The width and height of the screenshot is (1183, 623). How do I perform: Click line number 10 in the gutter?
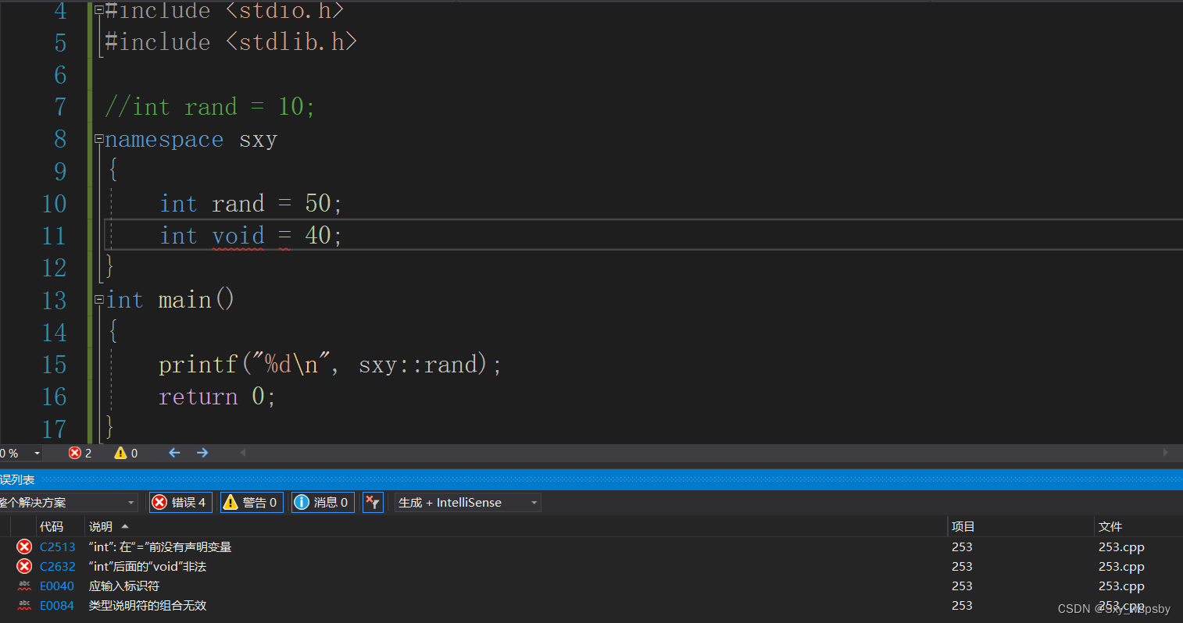[x=54, y=204]
